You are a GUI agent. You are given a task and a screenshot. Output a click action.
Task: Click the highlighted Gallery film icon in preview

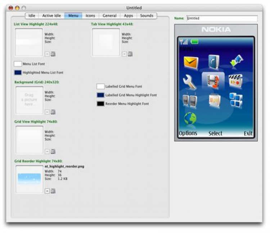[x=213, y=81]
